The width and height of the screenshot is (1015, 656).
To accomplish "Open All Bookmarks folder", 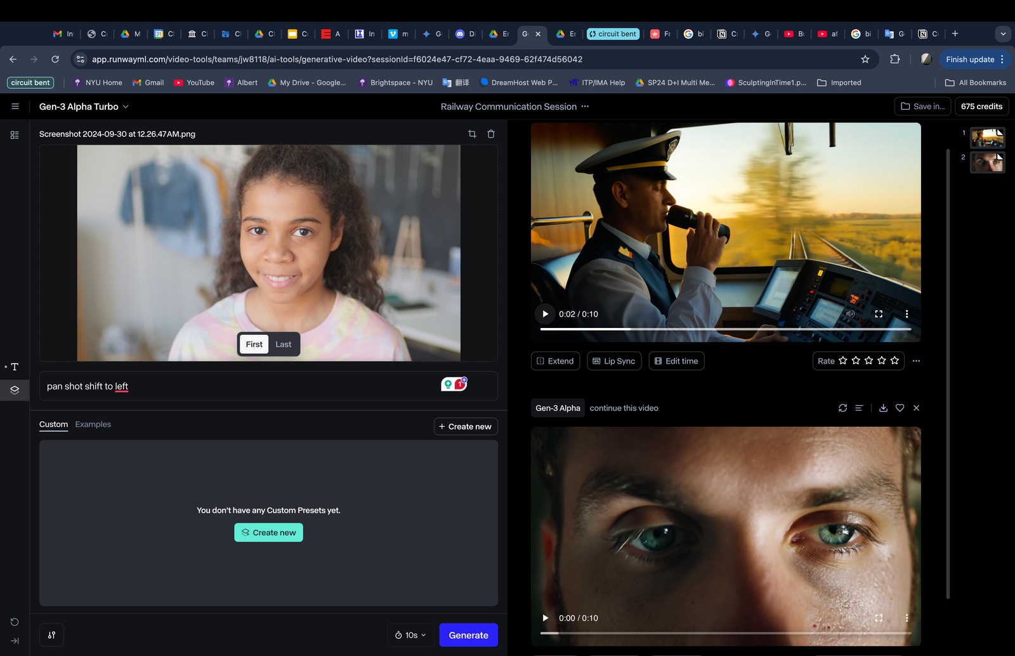I will (975, 82).
